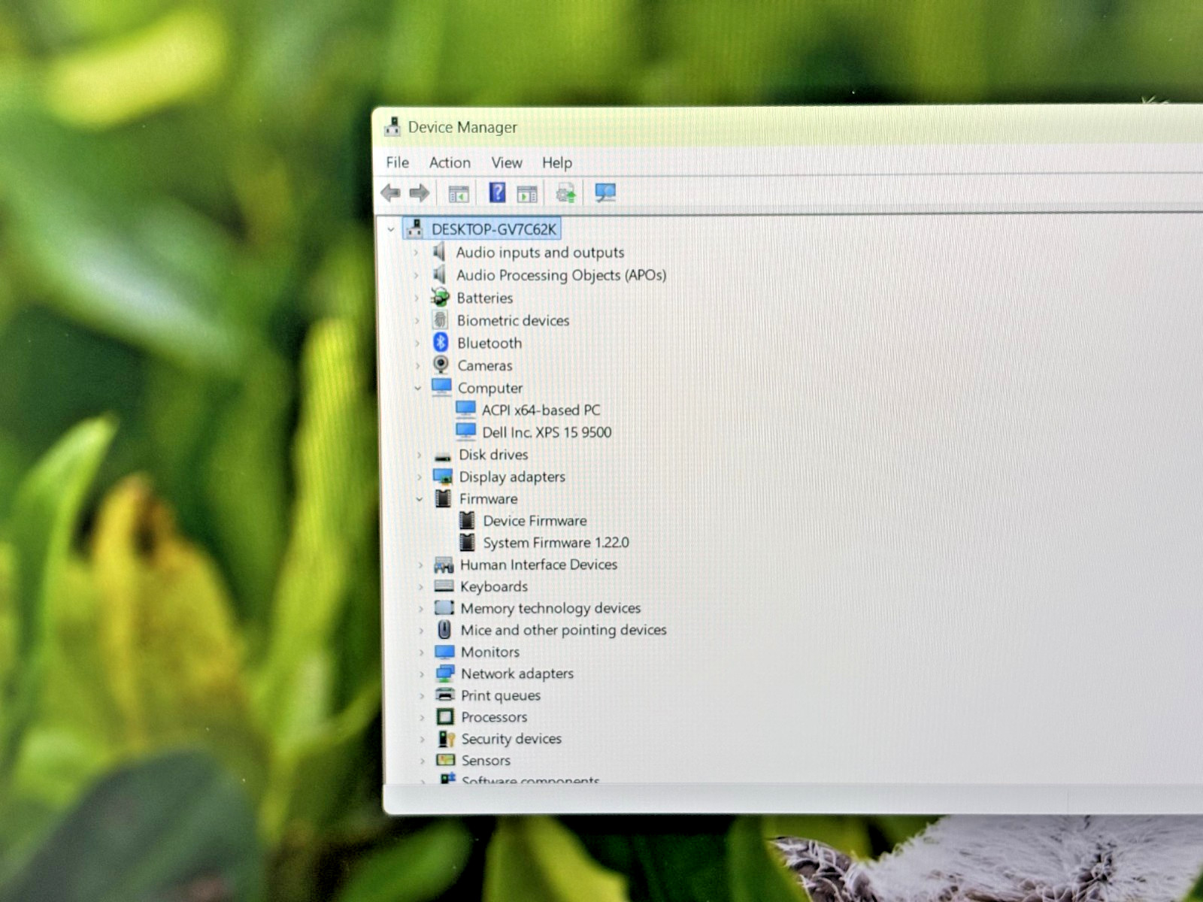Click the Processors chip icon
The width and height of the screenshot is (1203, 902).
coord(445,717)
